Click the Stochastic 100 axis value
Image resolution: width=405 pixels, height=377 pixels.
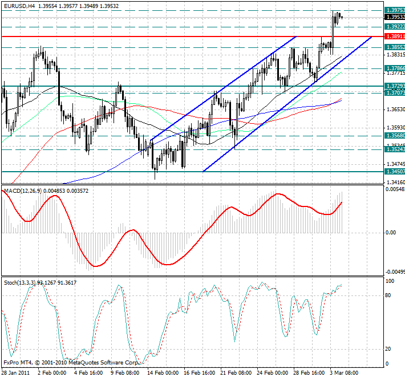tap(390, 281)
